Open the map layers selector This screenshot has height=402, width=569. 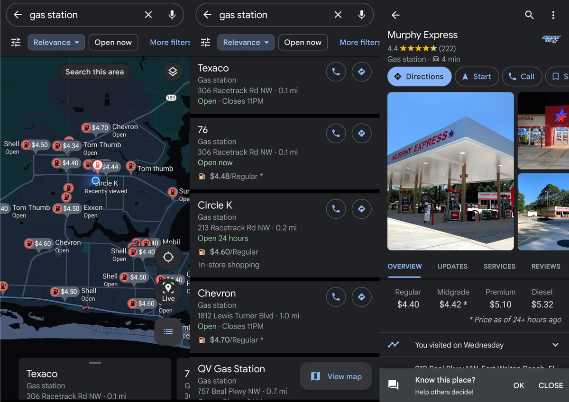coord(173,71)
